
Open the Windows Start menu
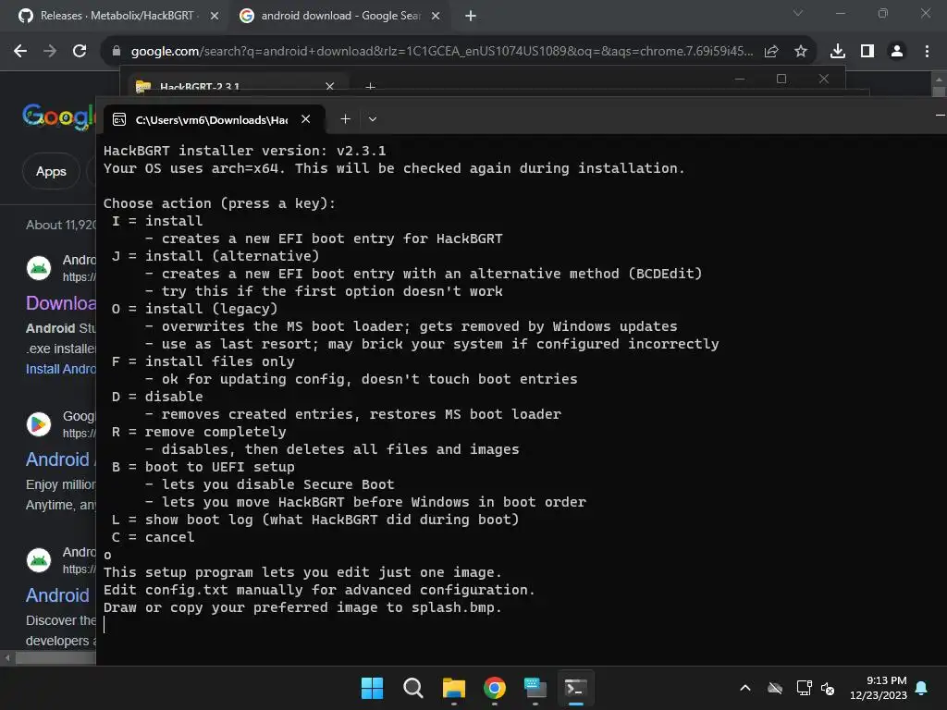(372, 688)
